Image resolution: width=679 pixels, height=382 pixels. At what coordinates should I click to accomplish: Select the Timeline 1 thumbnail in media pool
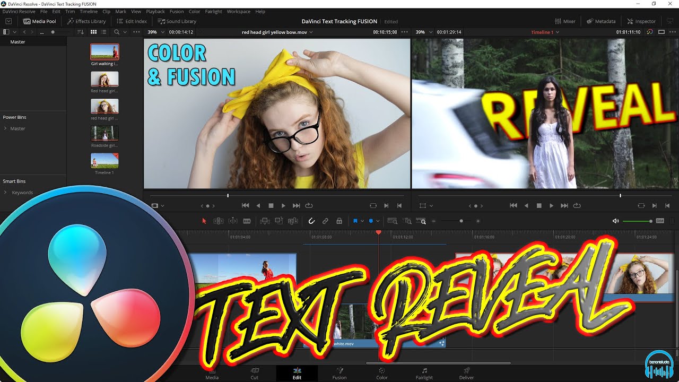click(105, 161)
